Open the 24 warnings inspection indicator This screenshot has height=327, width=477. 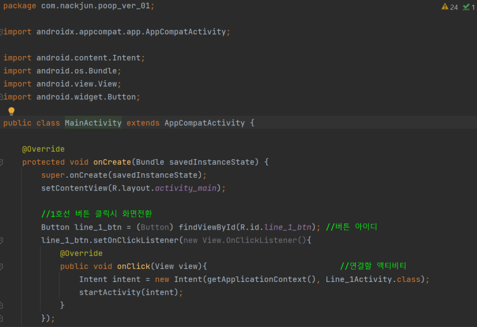pos(450,7)
